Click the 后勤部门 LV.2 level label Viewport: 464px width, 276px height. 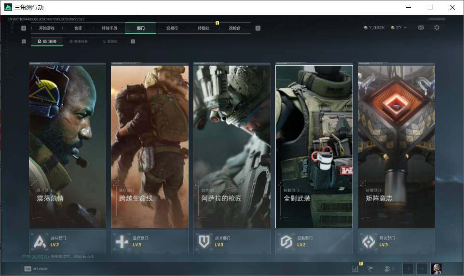(x=301, y=245)
